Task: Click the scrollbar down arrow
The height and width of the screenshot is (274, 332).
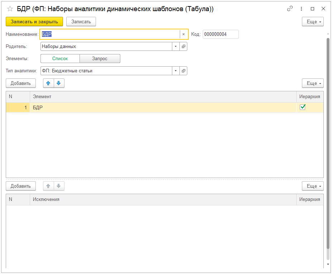Action: tap(328, 264)
